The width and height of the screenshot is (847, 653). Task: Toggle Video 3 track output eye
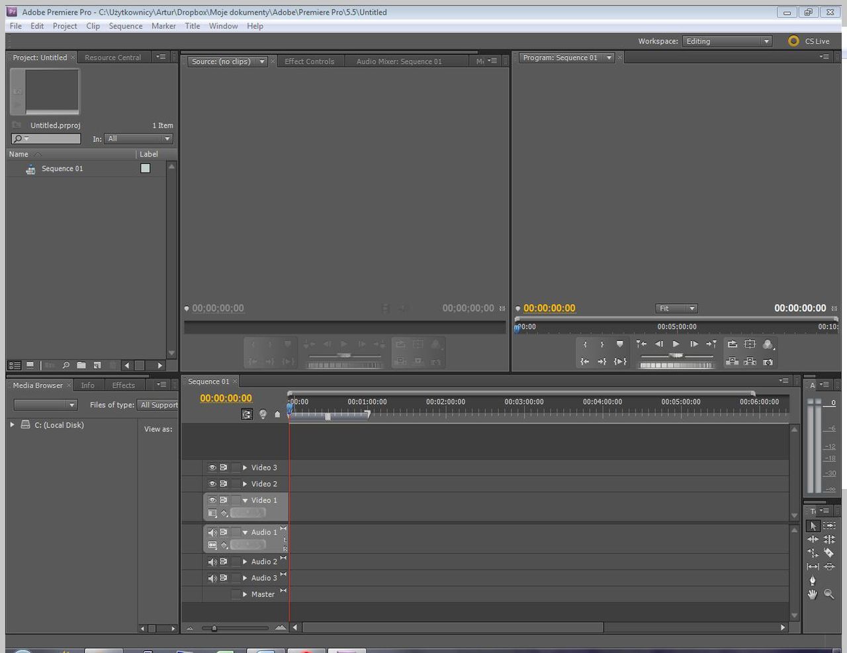212,467
